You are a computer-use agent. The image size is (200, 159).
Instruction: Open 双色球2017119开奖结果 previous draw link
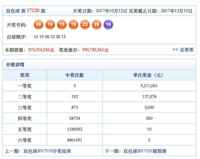coord(47,151)
